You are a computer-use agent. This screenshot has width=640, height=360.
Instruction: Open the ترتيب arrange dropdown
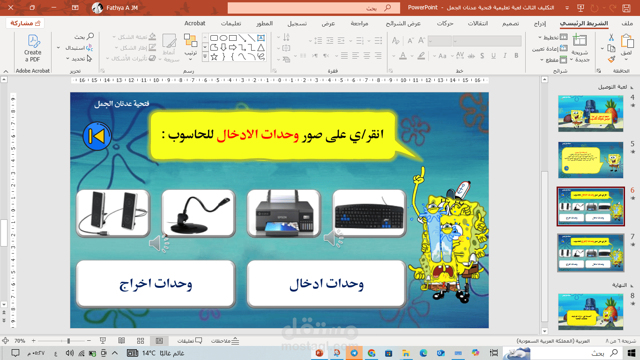click(x=190, y=47)
